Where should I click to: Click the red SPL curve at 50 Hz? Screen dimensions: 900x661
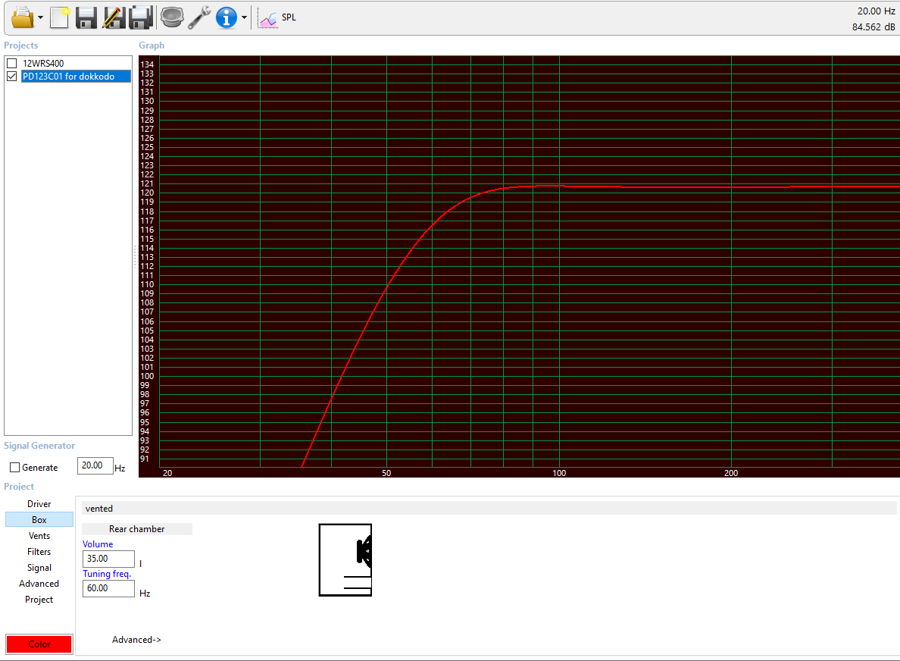(x=386, y=287)
